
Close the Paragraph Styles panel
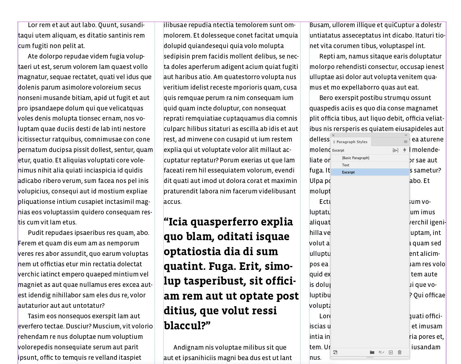pyautogui.click(x=333, y=135)
